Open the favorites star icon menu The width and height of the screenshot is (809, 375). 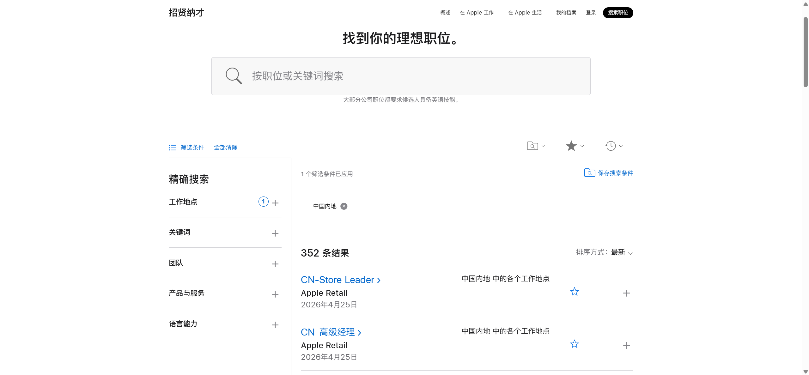click(x=571, y=146)
